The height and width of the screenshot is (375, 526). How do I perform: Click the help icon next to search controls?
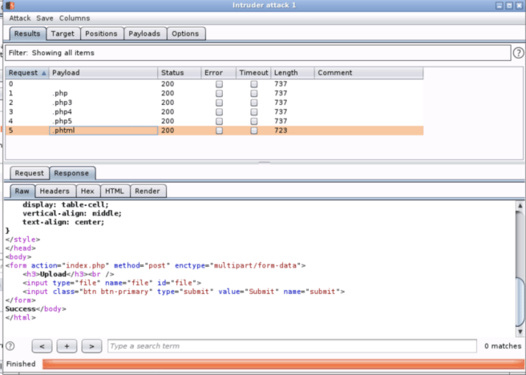coord(10,346)
